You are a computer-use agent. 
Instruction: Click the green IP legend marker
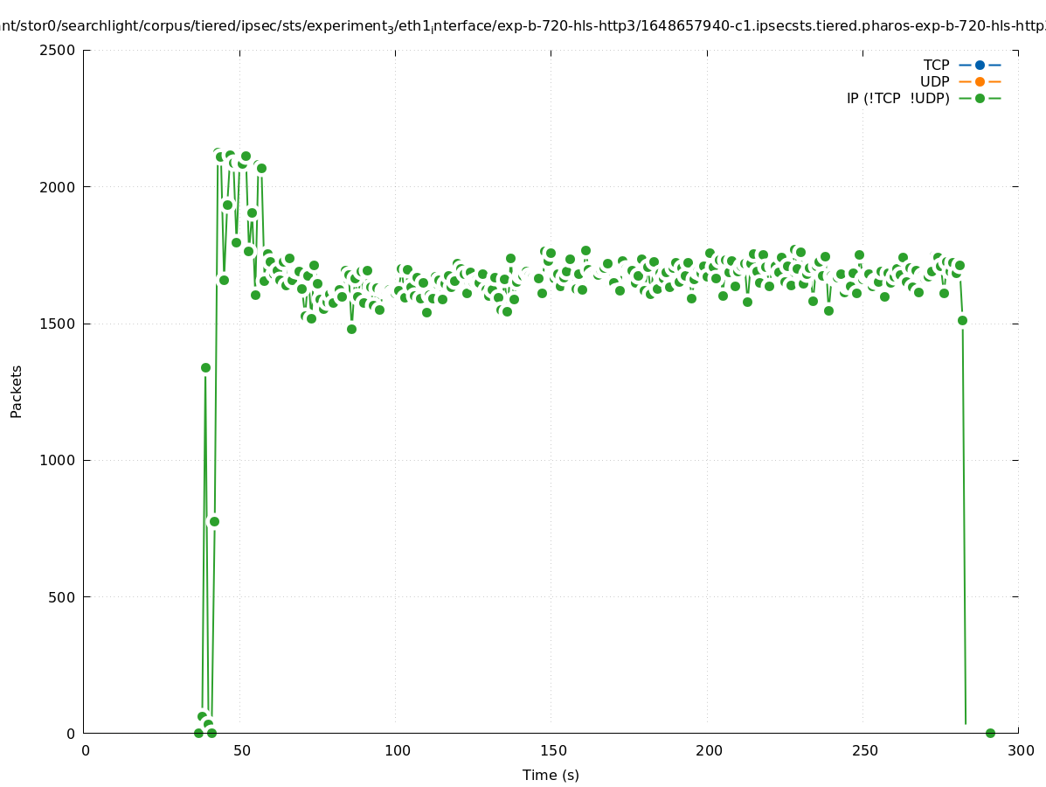pyautogui.click(x=980, y=99)
